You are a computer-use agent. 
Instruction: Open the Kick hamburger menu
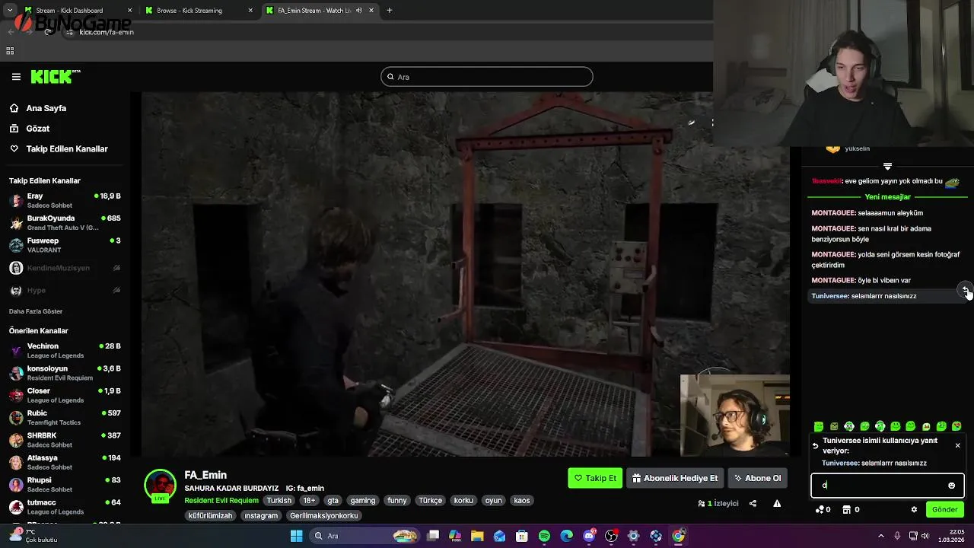(x=16, y=76)
